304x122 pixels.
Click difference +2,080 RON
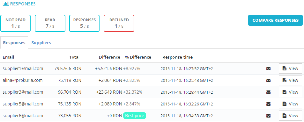pyautogui.click(x=110, y=104)
